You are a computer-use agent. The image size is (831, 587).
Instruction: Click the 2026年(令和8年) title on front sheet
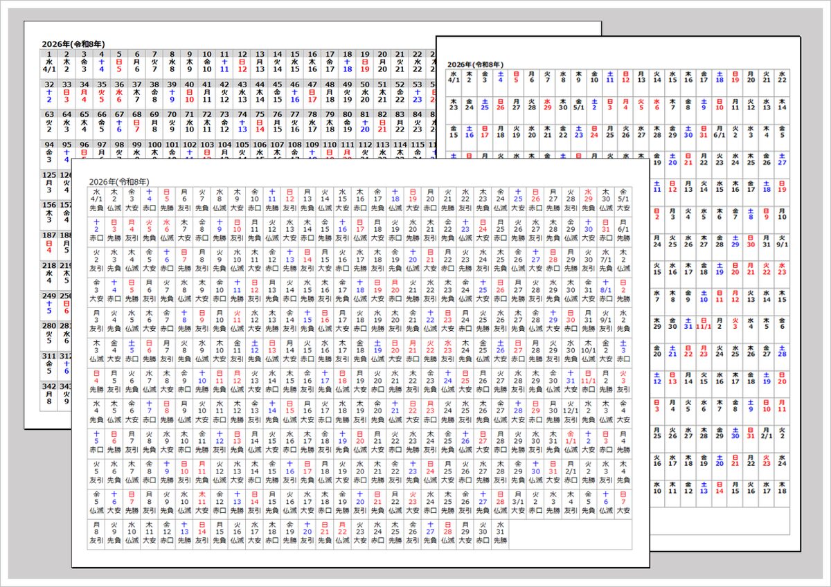tap(120, 181)
